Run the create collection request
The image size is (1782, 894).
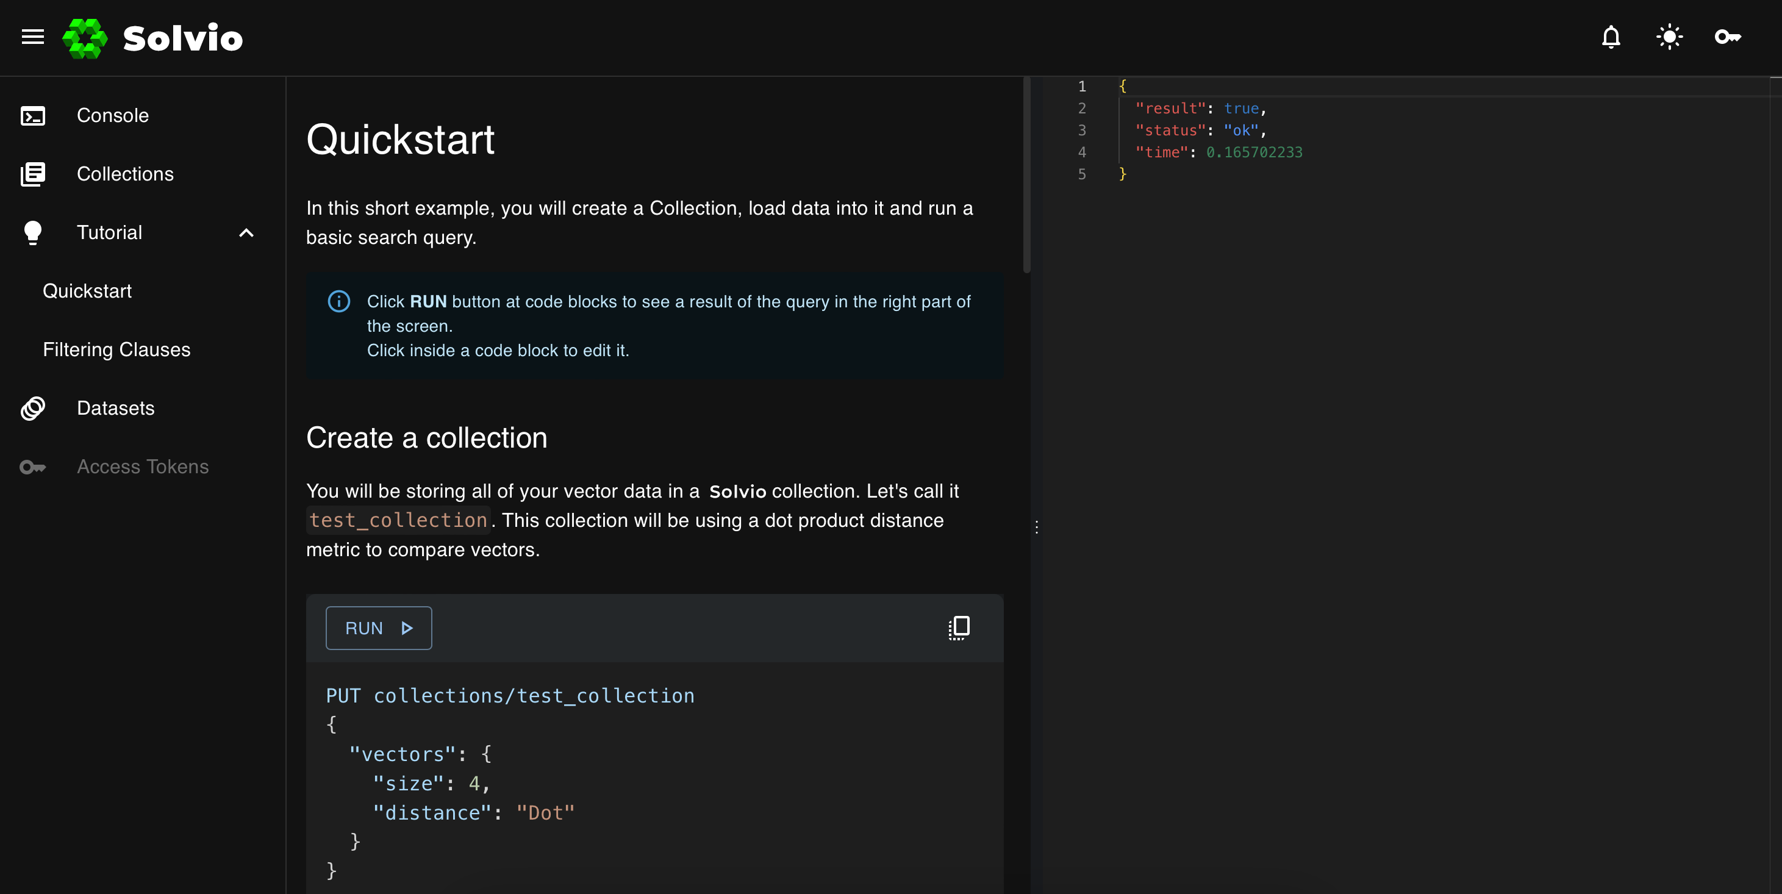pos(378,628)
